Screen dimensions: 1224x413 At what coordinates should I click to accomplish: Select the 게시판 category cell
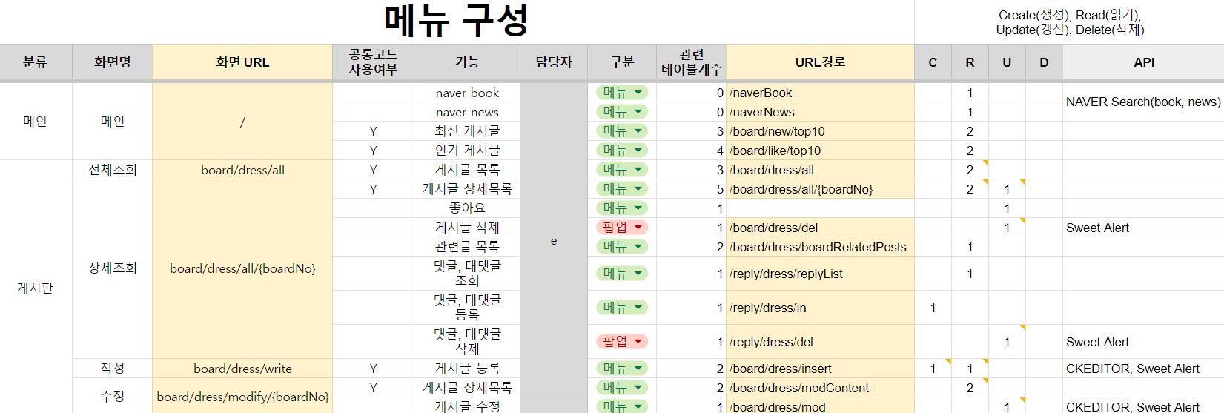coord(36,288)
